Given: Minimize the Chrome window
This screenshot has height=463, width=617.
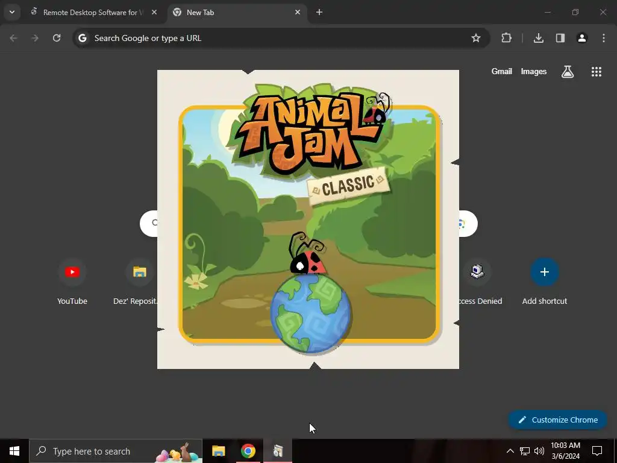Looking at the screenshot, I should point(547,12).
